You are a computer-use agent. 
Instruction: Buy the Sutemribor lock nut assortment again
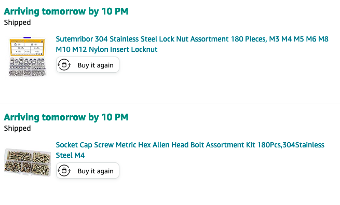[x=88, y=65]
